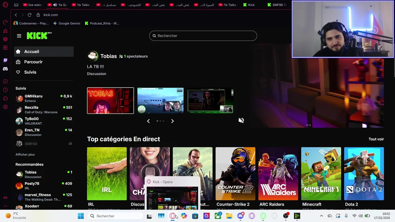
Task: Open Podcast_Rihla bookmark
Action: click(x=102, y=23)
